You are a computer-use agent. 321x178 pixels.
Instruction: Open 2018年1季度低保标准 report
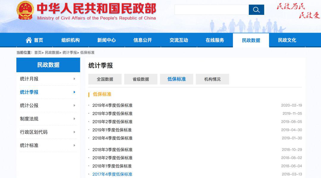[x=112, y=166]
